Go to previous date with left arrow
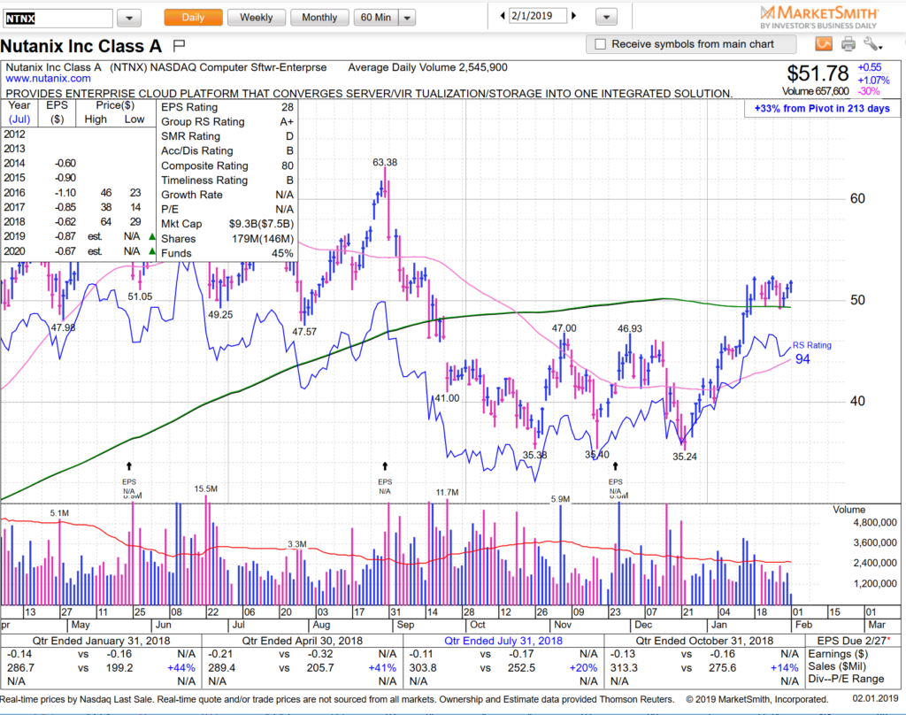The height and width of the screenshot is (715, 906). 503,16
